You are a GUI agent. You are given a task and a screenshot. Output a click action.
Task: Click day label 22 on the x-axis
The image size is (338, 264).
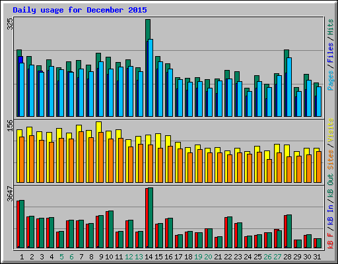coord(228,257)
